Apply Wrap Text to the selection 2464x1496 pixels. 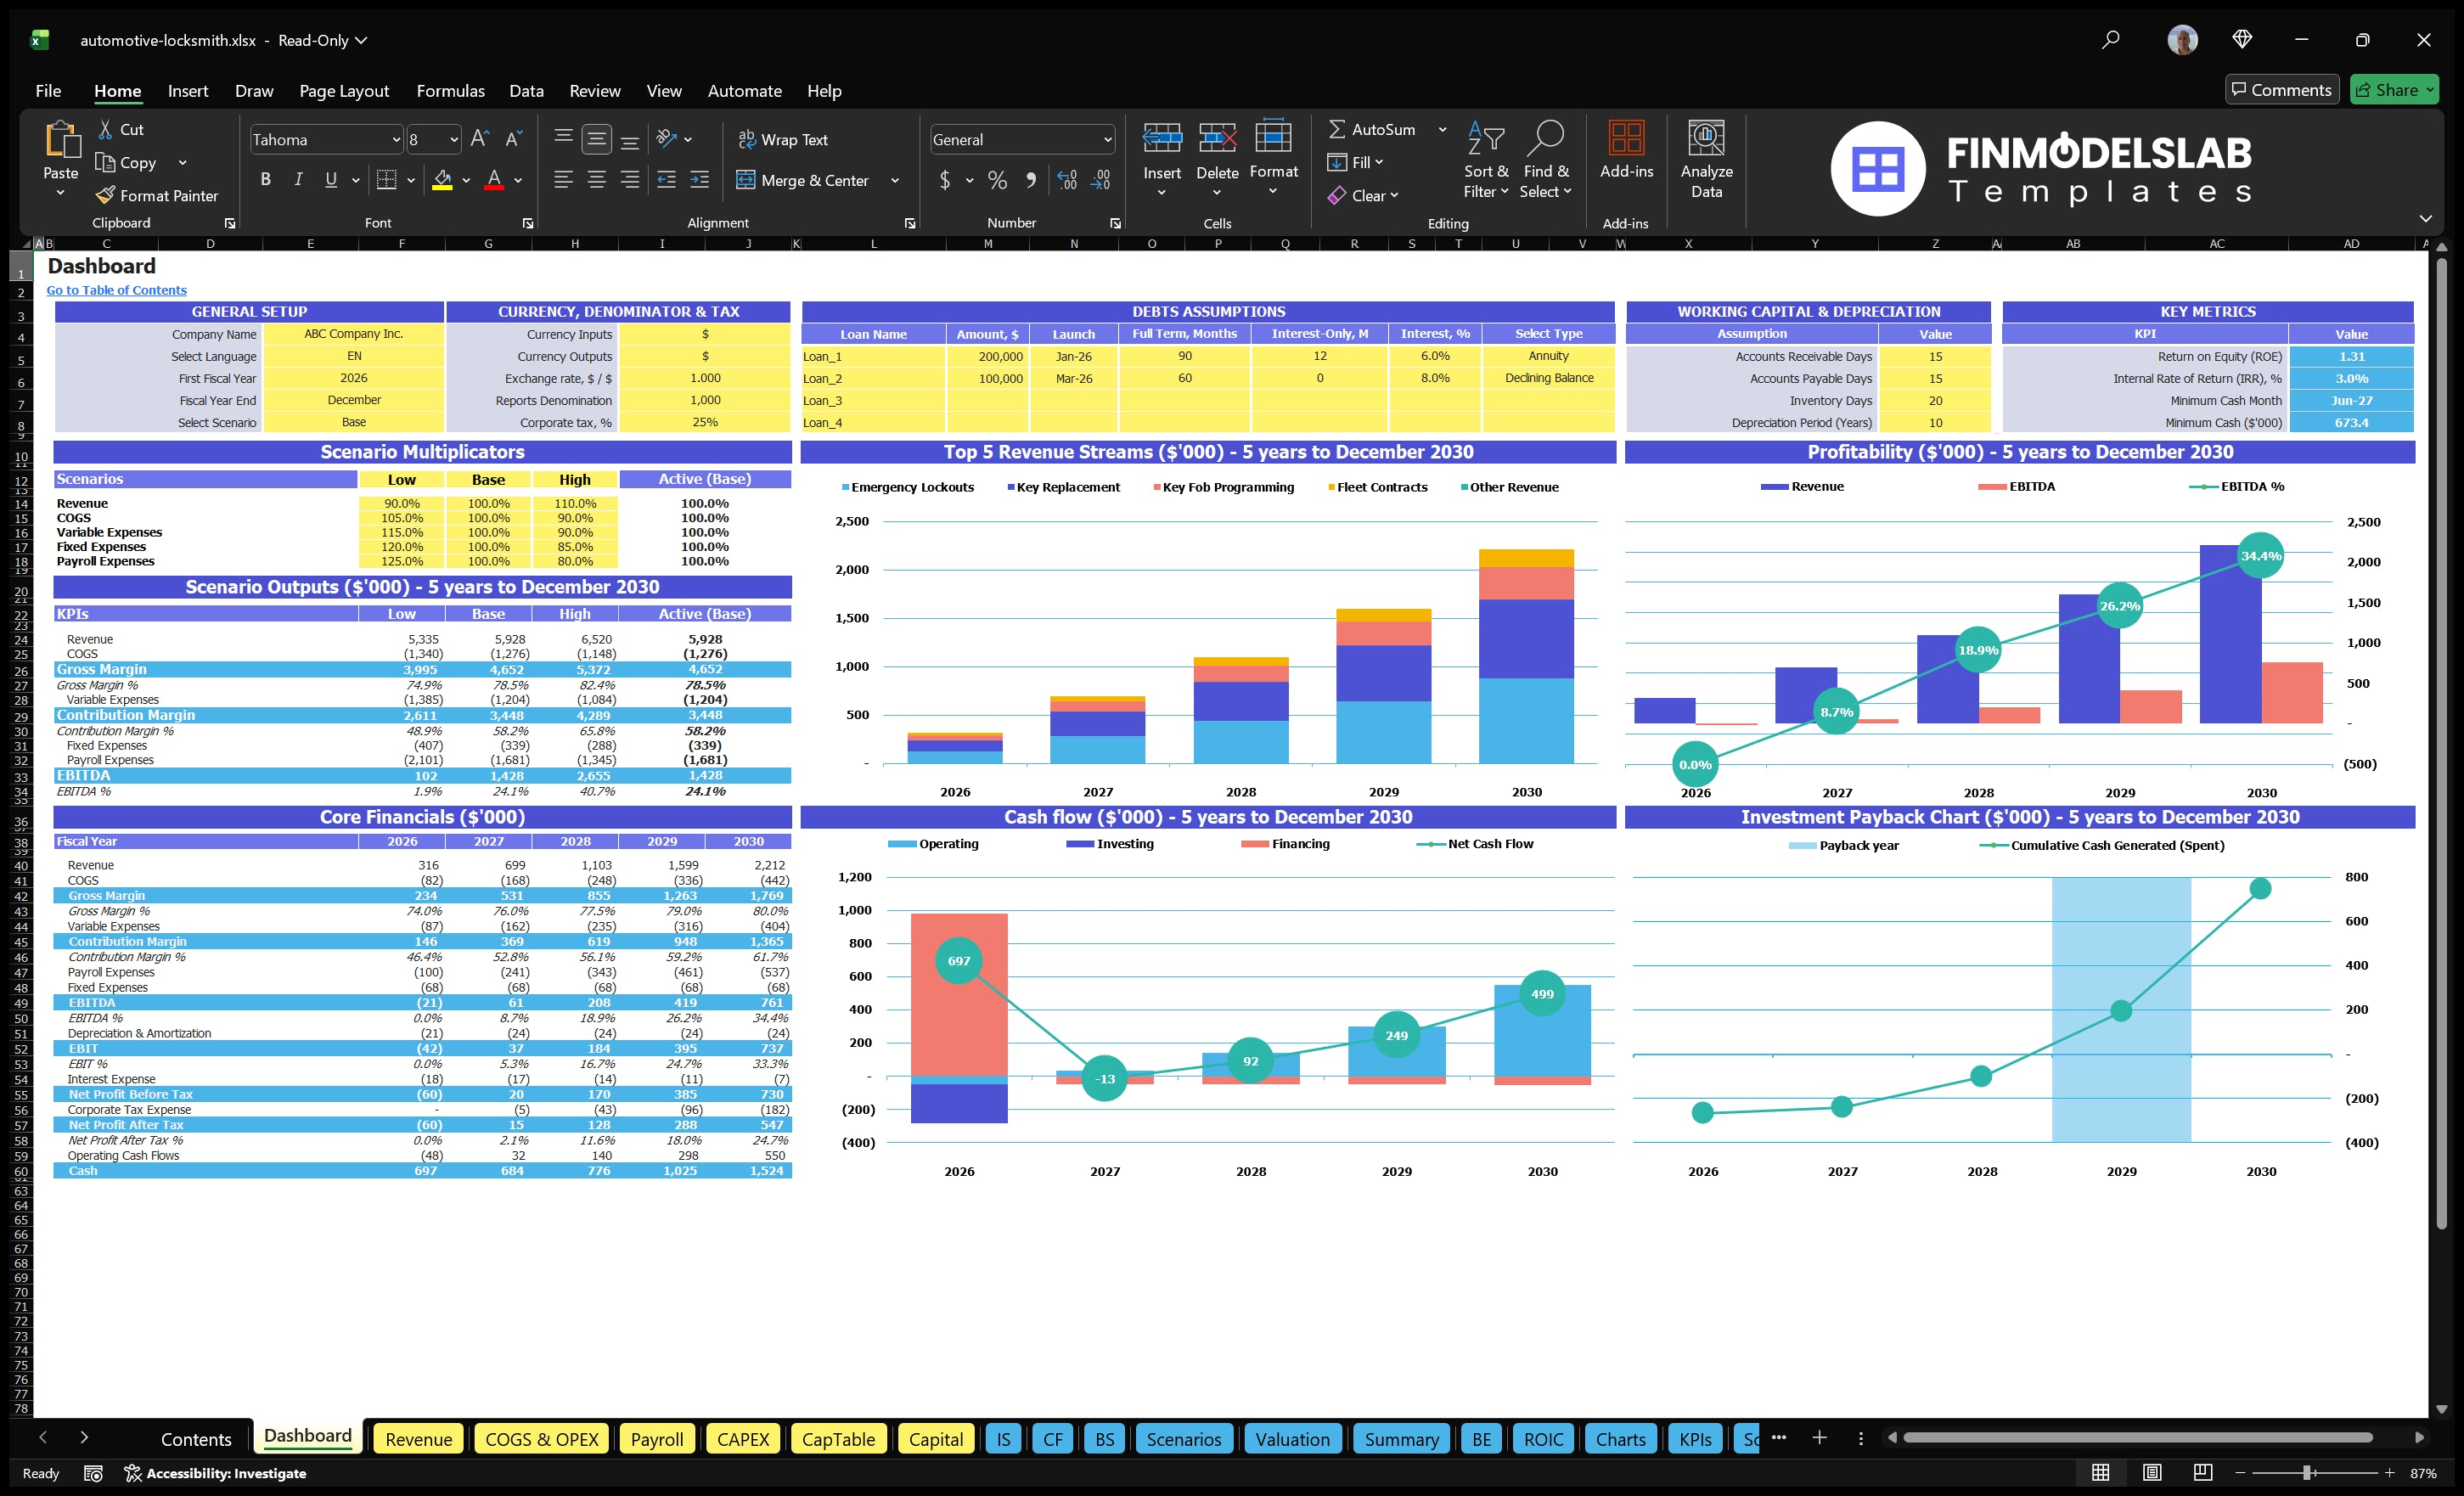pyautogui.click(x=784, y=139)
